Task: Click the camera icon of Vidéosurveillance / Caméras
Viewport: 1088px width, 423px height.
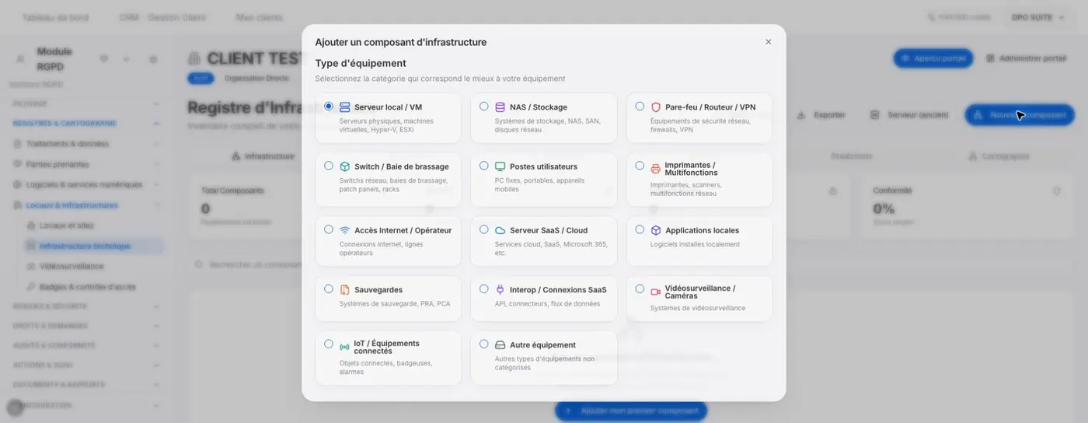Action: [x=656, y=292]
